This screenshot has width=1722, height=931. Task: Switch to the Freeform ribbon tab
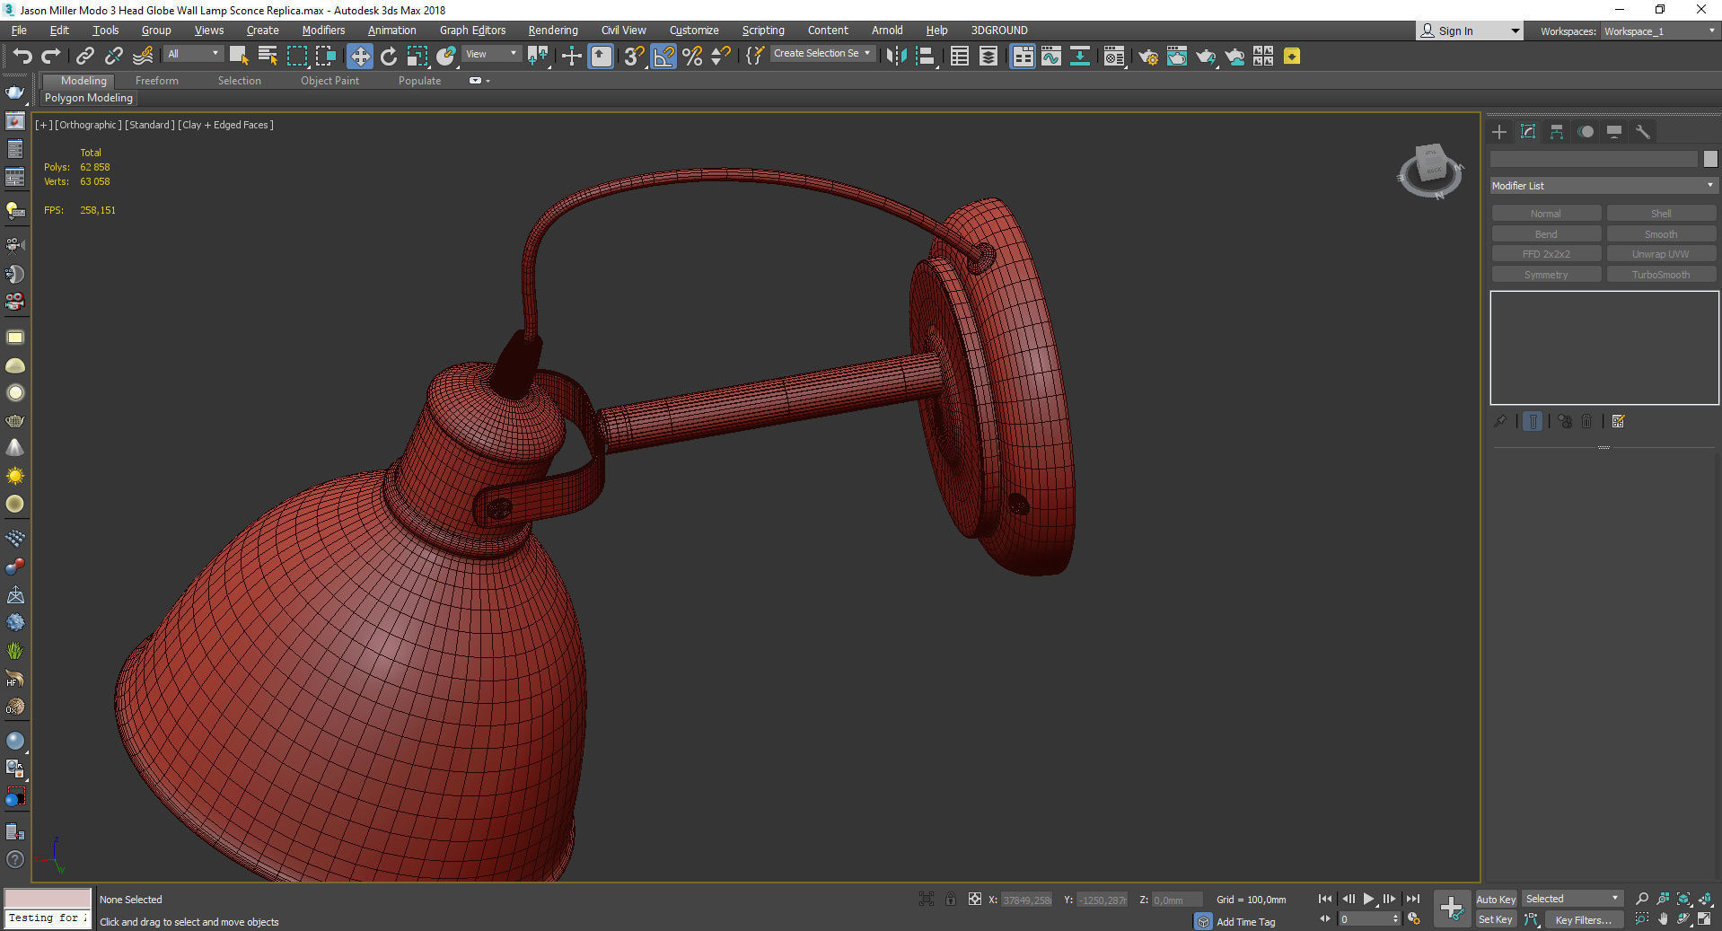pyautogui.click(x=157, y=81)
